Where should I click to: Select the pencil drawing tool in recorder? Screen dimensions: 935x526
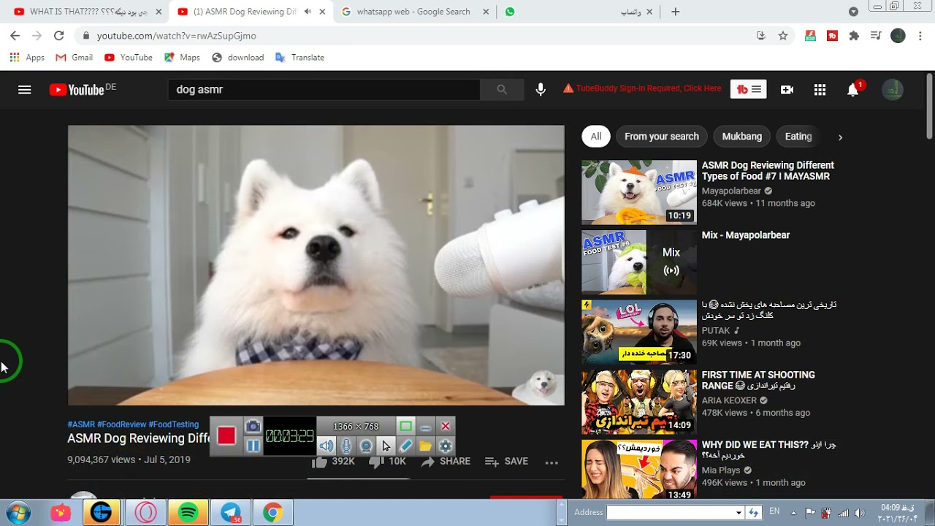(405, 446)
